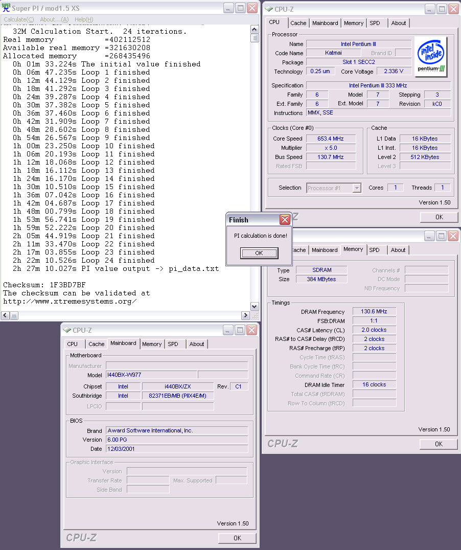Select the Mainboard tab in top CPU-Z window

[x=325, y=23]
